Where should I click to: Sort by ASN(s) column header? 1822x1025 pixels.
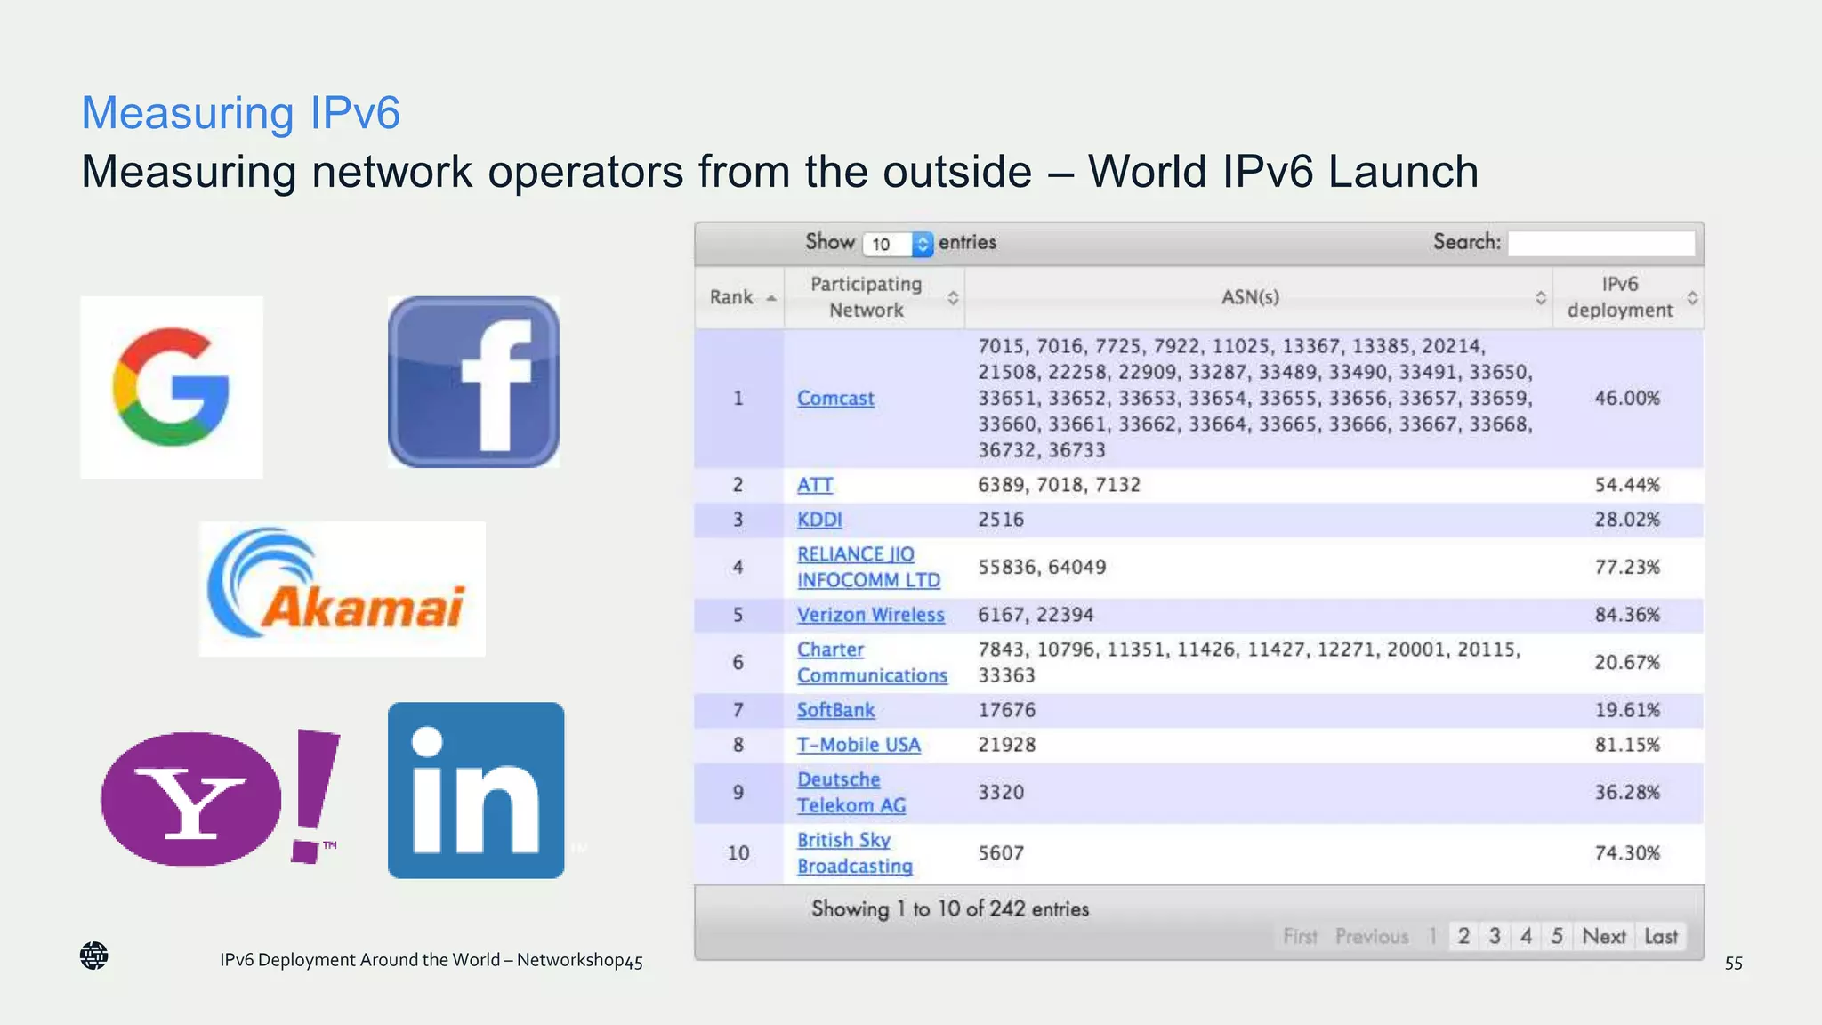[1258, 297]
